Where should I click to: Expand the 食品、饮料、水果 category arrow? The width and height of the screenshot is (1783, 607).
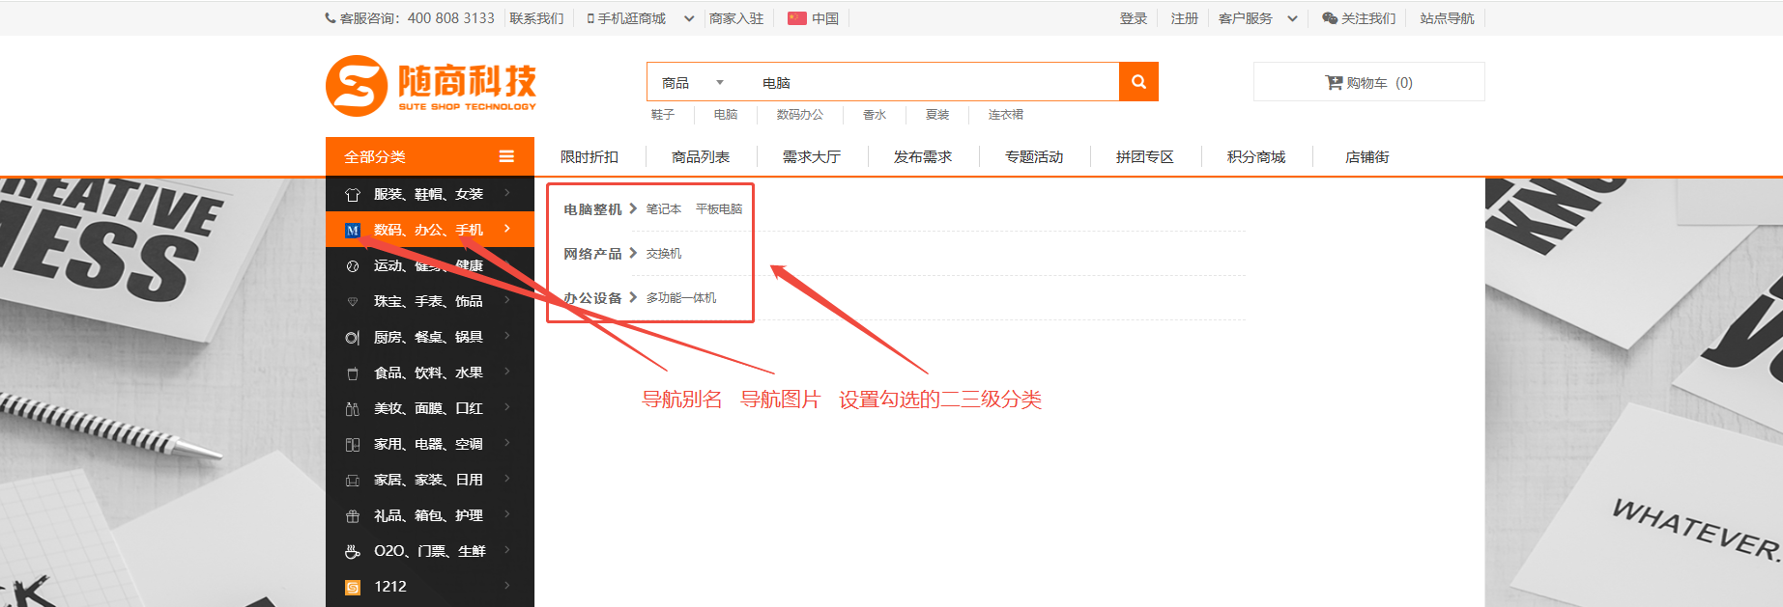[506, 372]
